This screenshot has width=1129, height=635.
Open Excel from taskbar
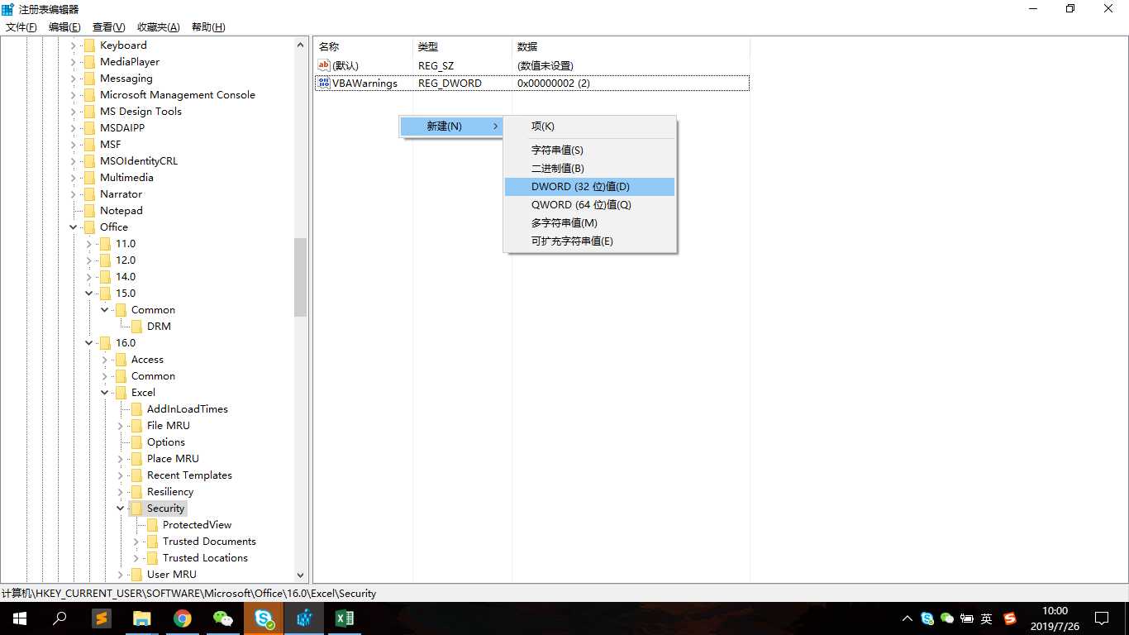tap(345, 618)
